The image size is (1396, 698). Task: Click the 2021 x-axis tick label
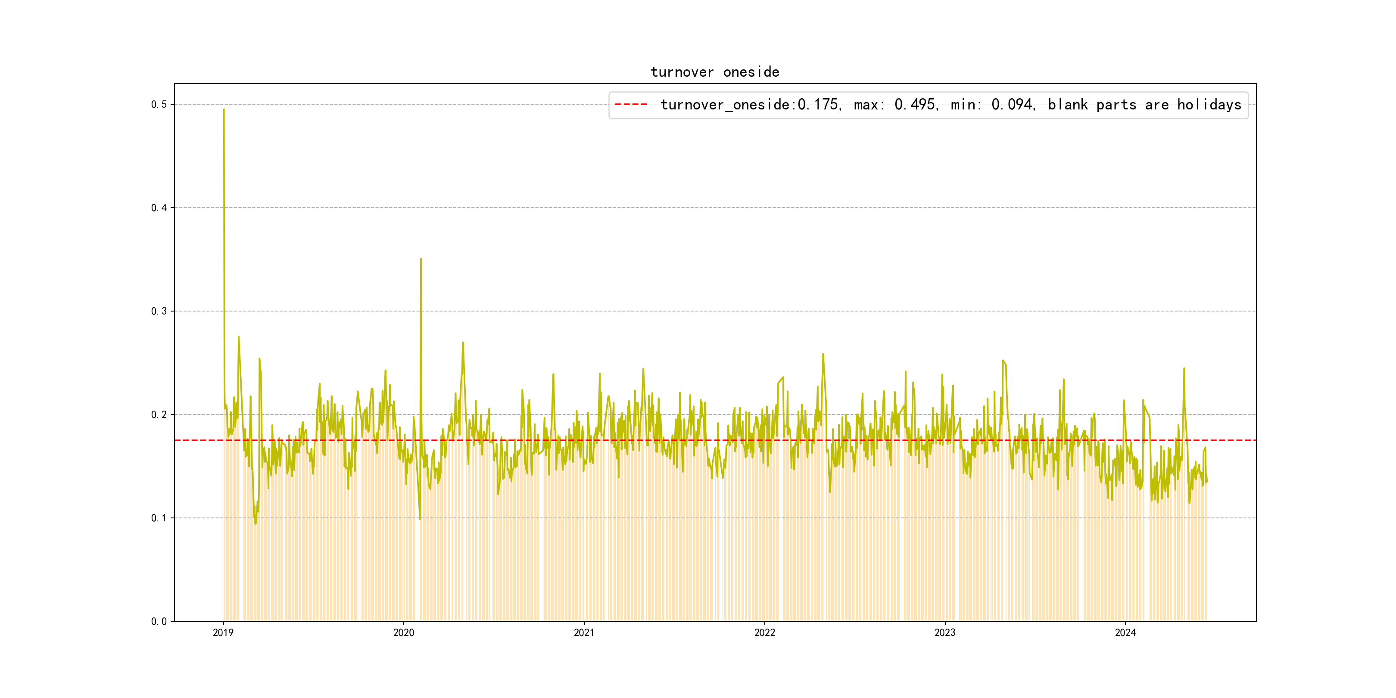pyautogui.click(x=584, y=633)
